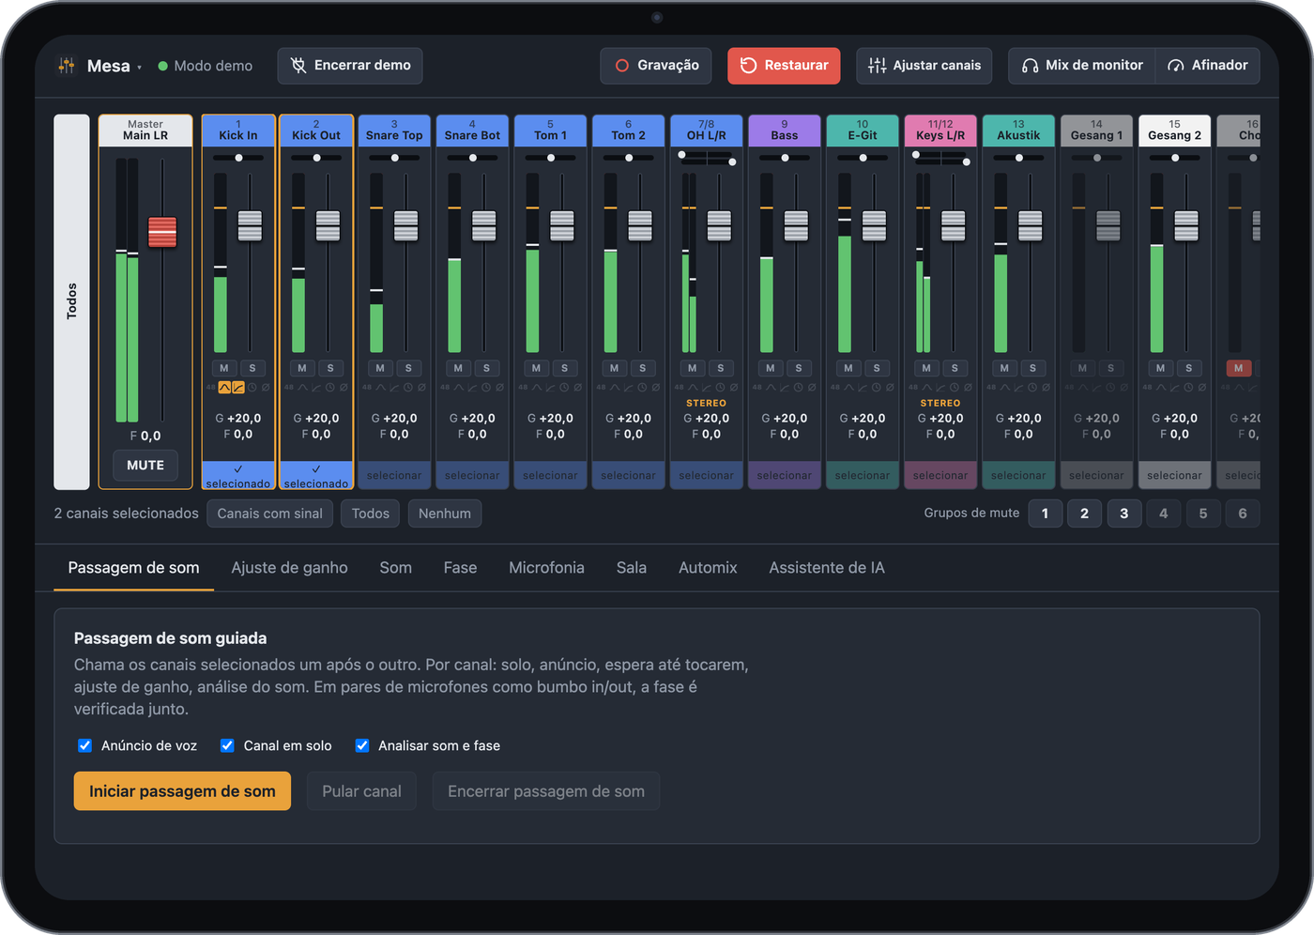This screenshot has height=935, width=1314.
Task: Invert phase on Kick In channel
Action: (266, 388)
